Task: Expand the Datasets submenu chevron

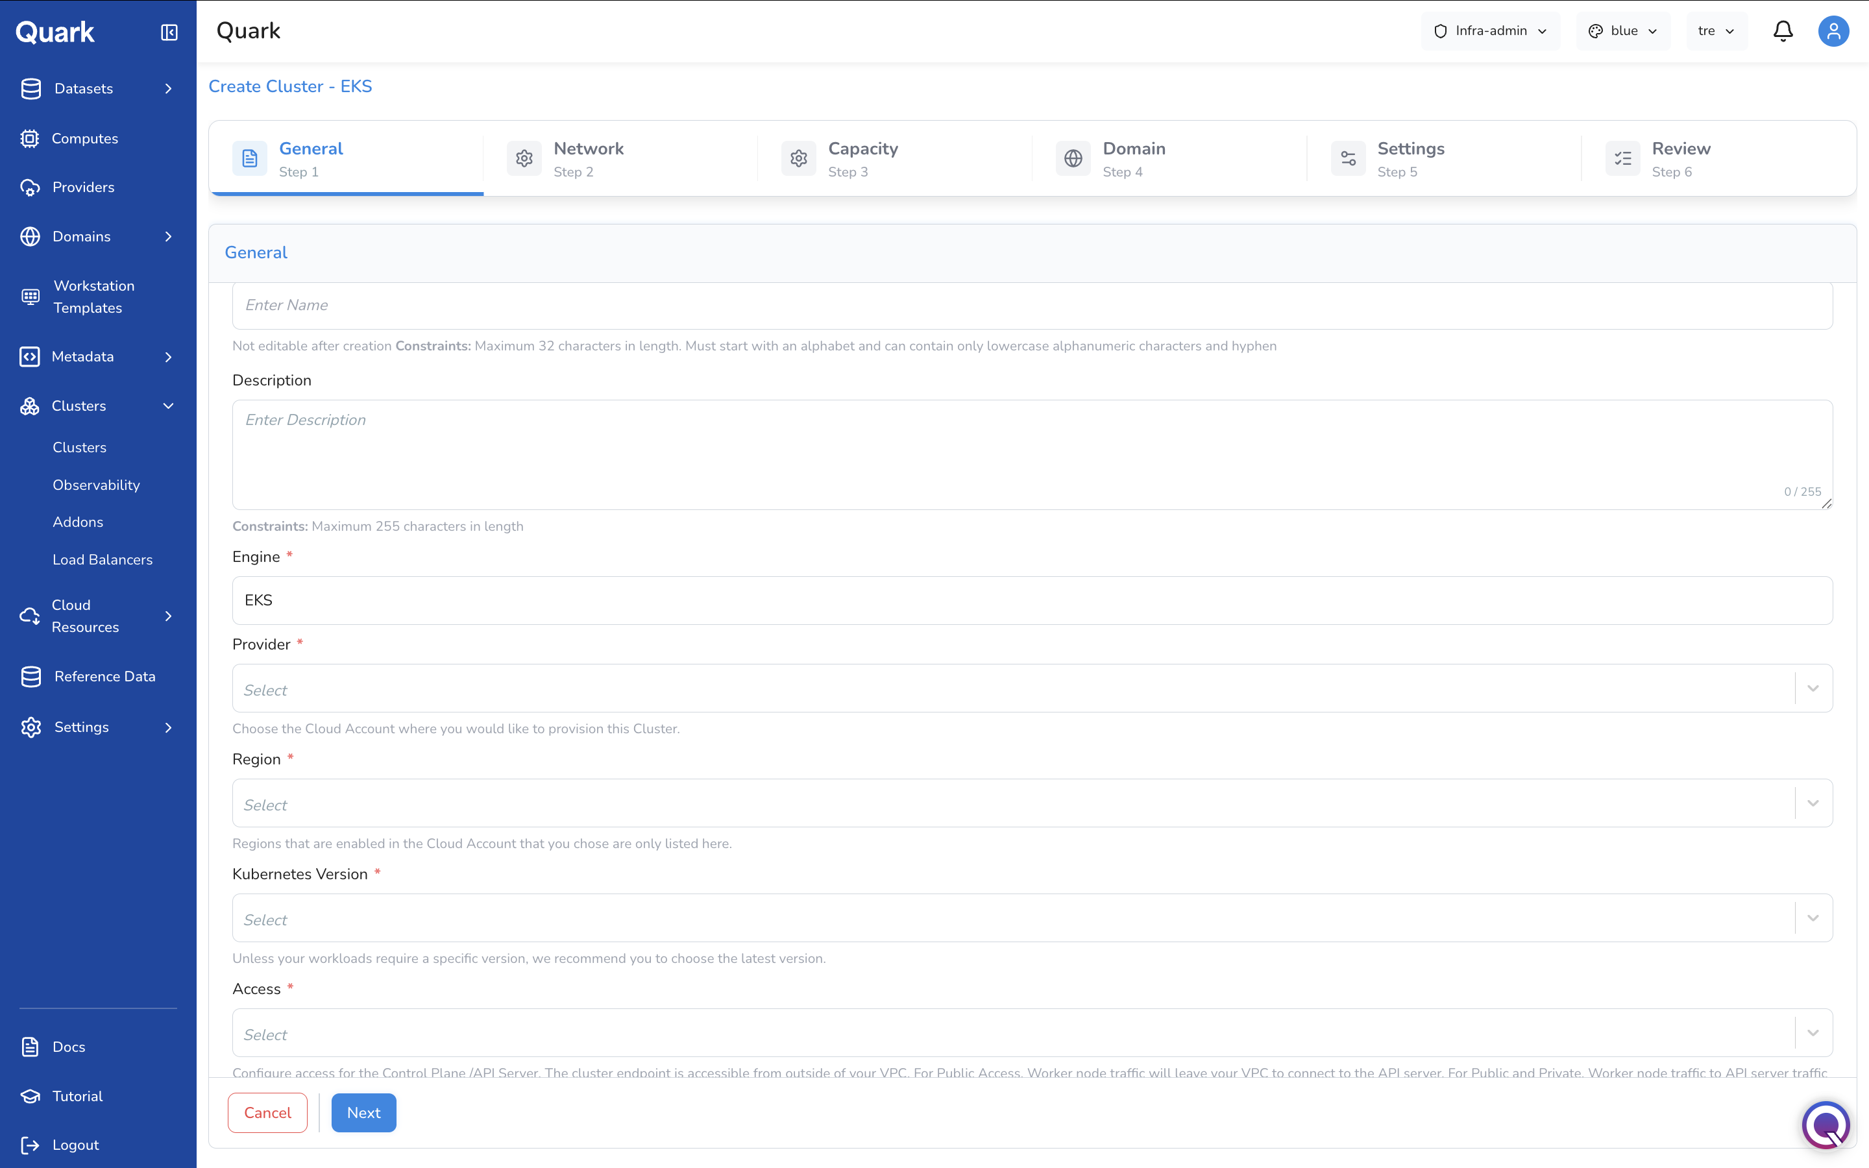Action: 168,89
